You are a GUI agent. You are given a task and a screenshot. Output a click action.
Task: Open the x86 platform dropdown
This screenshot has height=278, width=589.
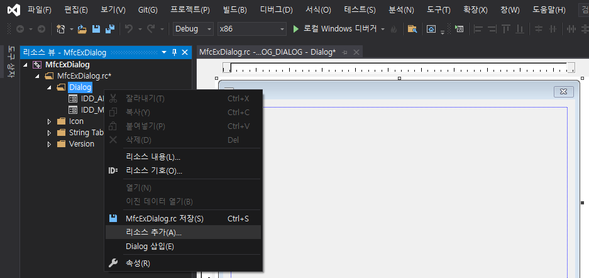point(251,29)
